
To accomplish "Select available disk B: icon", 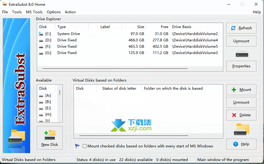I will pyautogui.click(x=41, y=102).
